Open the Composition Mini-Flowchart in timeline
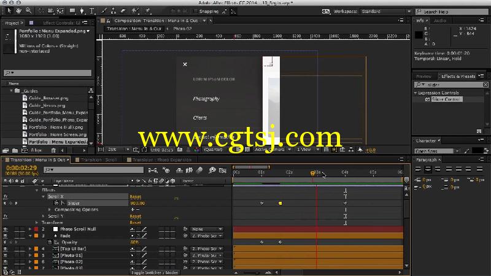This screenshot has height=276, width=491. coord(153,171)
